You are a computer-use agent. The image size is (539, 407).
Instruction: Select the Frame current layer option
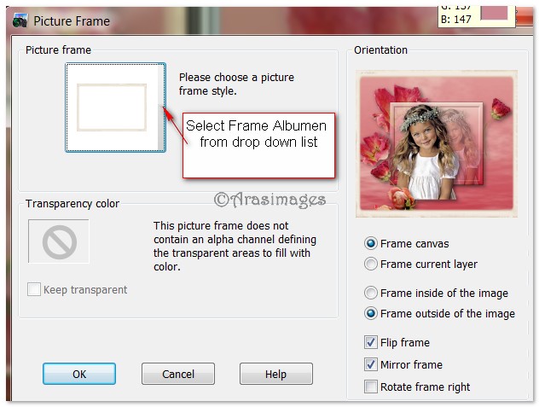coord(371,264)
